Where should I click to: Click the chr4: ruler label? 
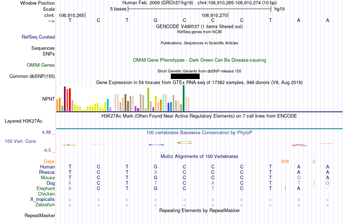pos(50,15)
